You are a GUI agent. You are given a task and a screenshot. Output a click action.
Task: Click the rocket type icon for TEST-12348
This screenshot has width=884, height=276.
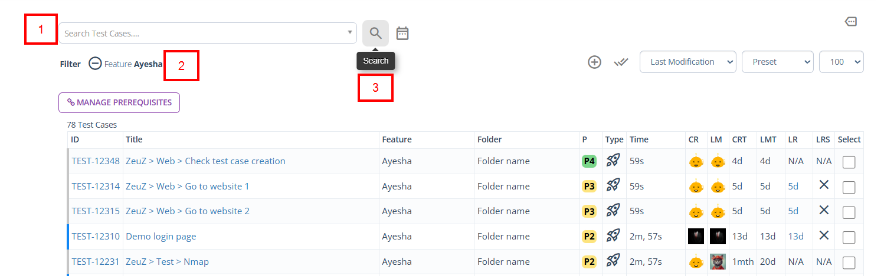click(613, 161)
